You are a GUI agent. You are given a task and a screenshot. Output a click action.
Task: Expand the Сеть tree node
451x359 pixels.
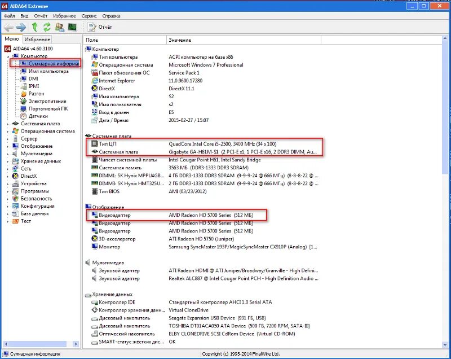[x=8, y=169]
